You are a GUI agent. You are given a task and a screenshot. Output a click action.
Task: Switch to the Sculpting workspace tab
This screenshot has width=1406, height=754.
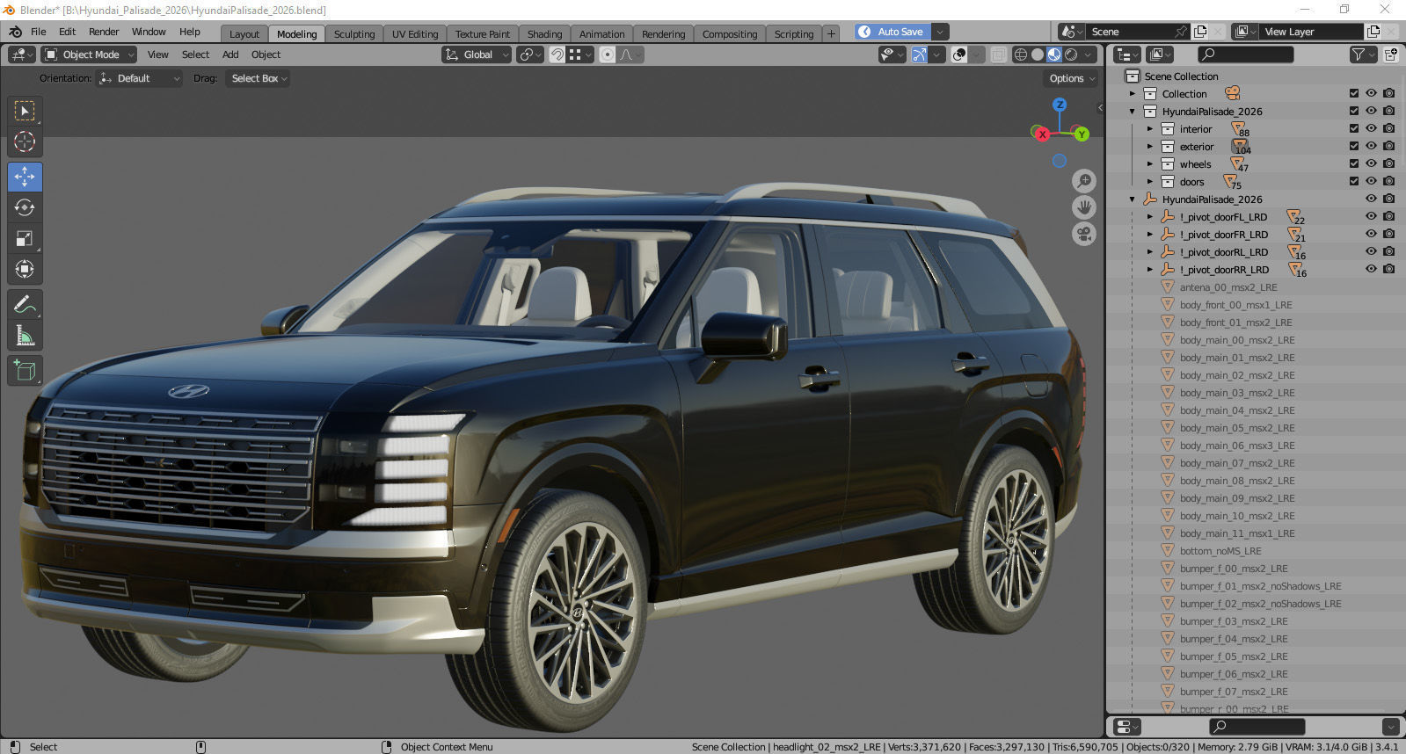pos(354,33)
